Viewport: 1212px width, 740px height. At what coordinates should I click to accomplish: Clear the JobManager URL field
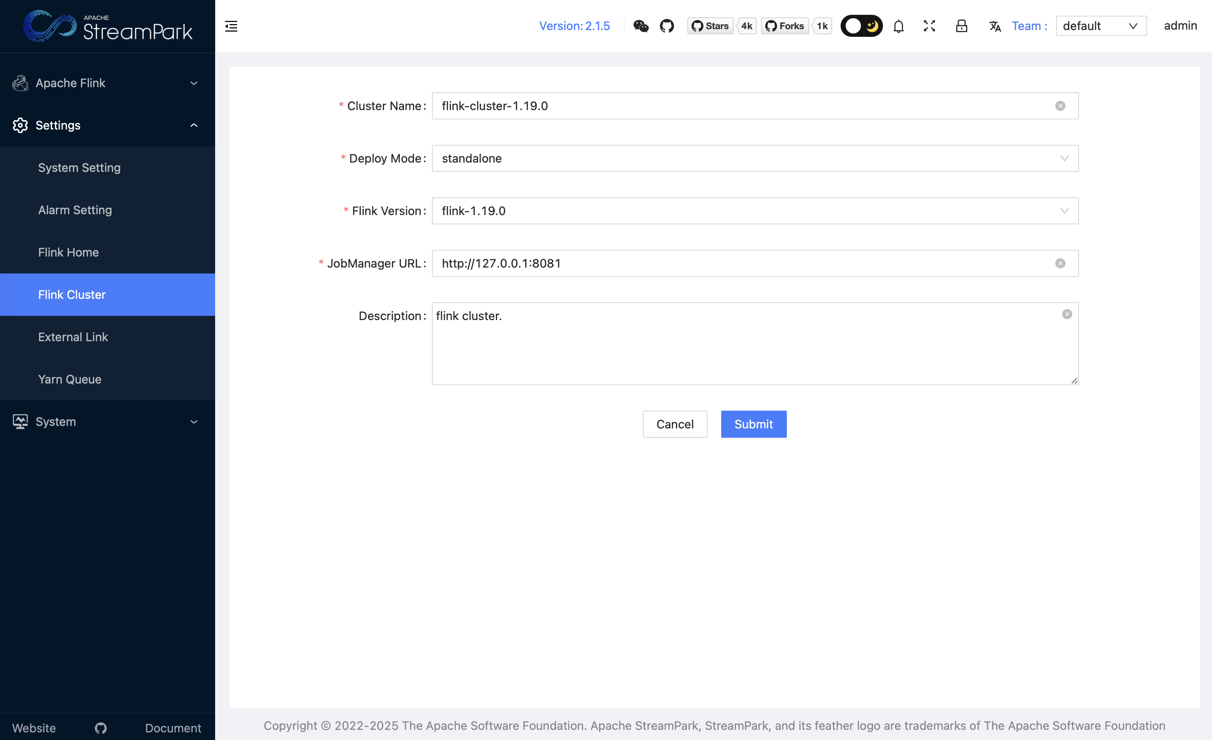1060,264
